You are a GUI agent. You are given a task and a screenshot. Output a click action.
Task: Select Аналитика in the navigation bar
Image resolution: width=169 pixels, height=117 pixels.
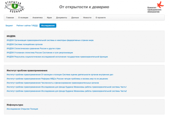tap(37, 17)
